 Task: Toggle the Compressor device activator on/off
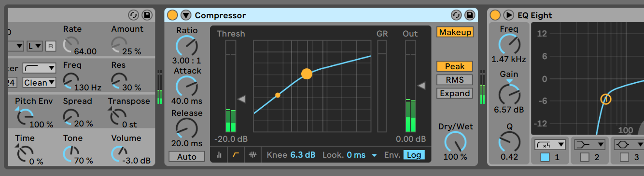pos(172,15)
